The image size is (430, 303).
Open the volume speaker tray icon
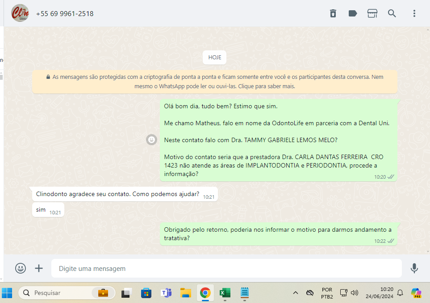click(355, 293)
